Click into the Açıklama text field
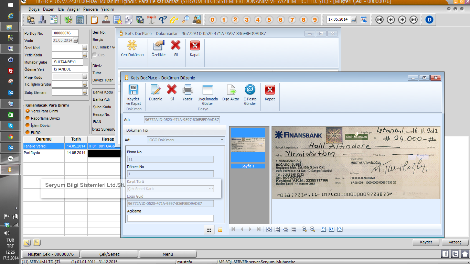The height and width of the screenshot is (264, 470). pyautogui.click(x=170, y=218)
